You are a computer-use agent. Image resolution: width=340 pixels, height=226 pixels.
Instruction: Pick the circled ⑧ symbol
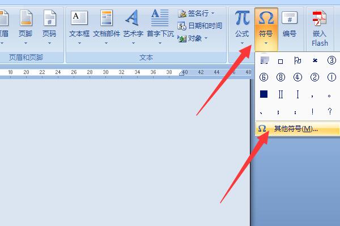[280, 77]
